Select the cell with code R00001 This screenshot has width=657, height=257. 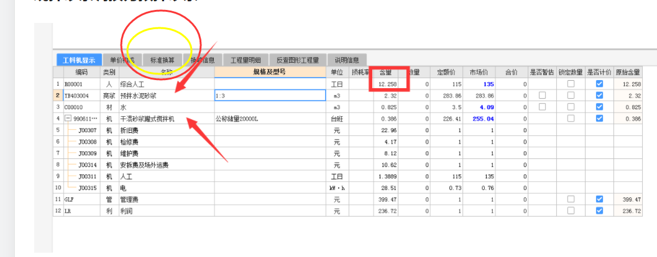(81, 84)
